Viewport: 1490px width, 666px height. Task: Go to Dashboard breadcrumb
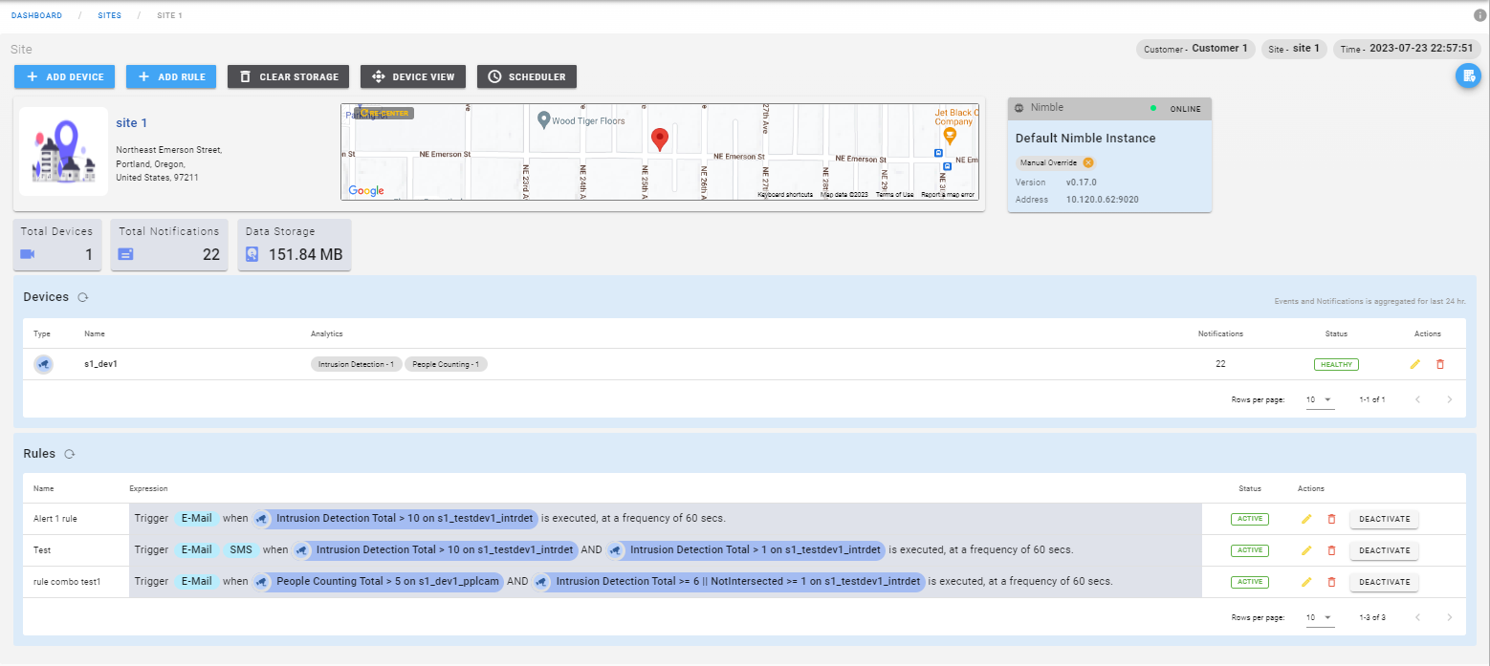tap(36, 16)
